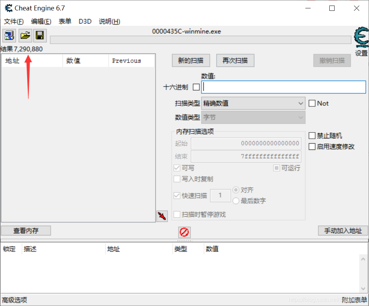Open the D3D menu

click(x=85, y=22)
